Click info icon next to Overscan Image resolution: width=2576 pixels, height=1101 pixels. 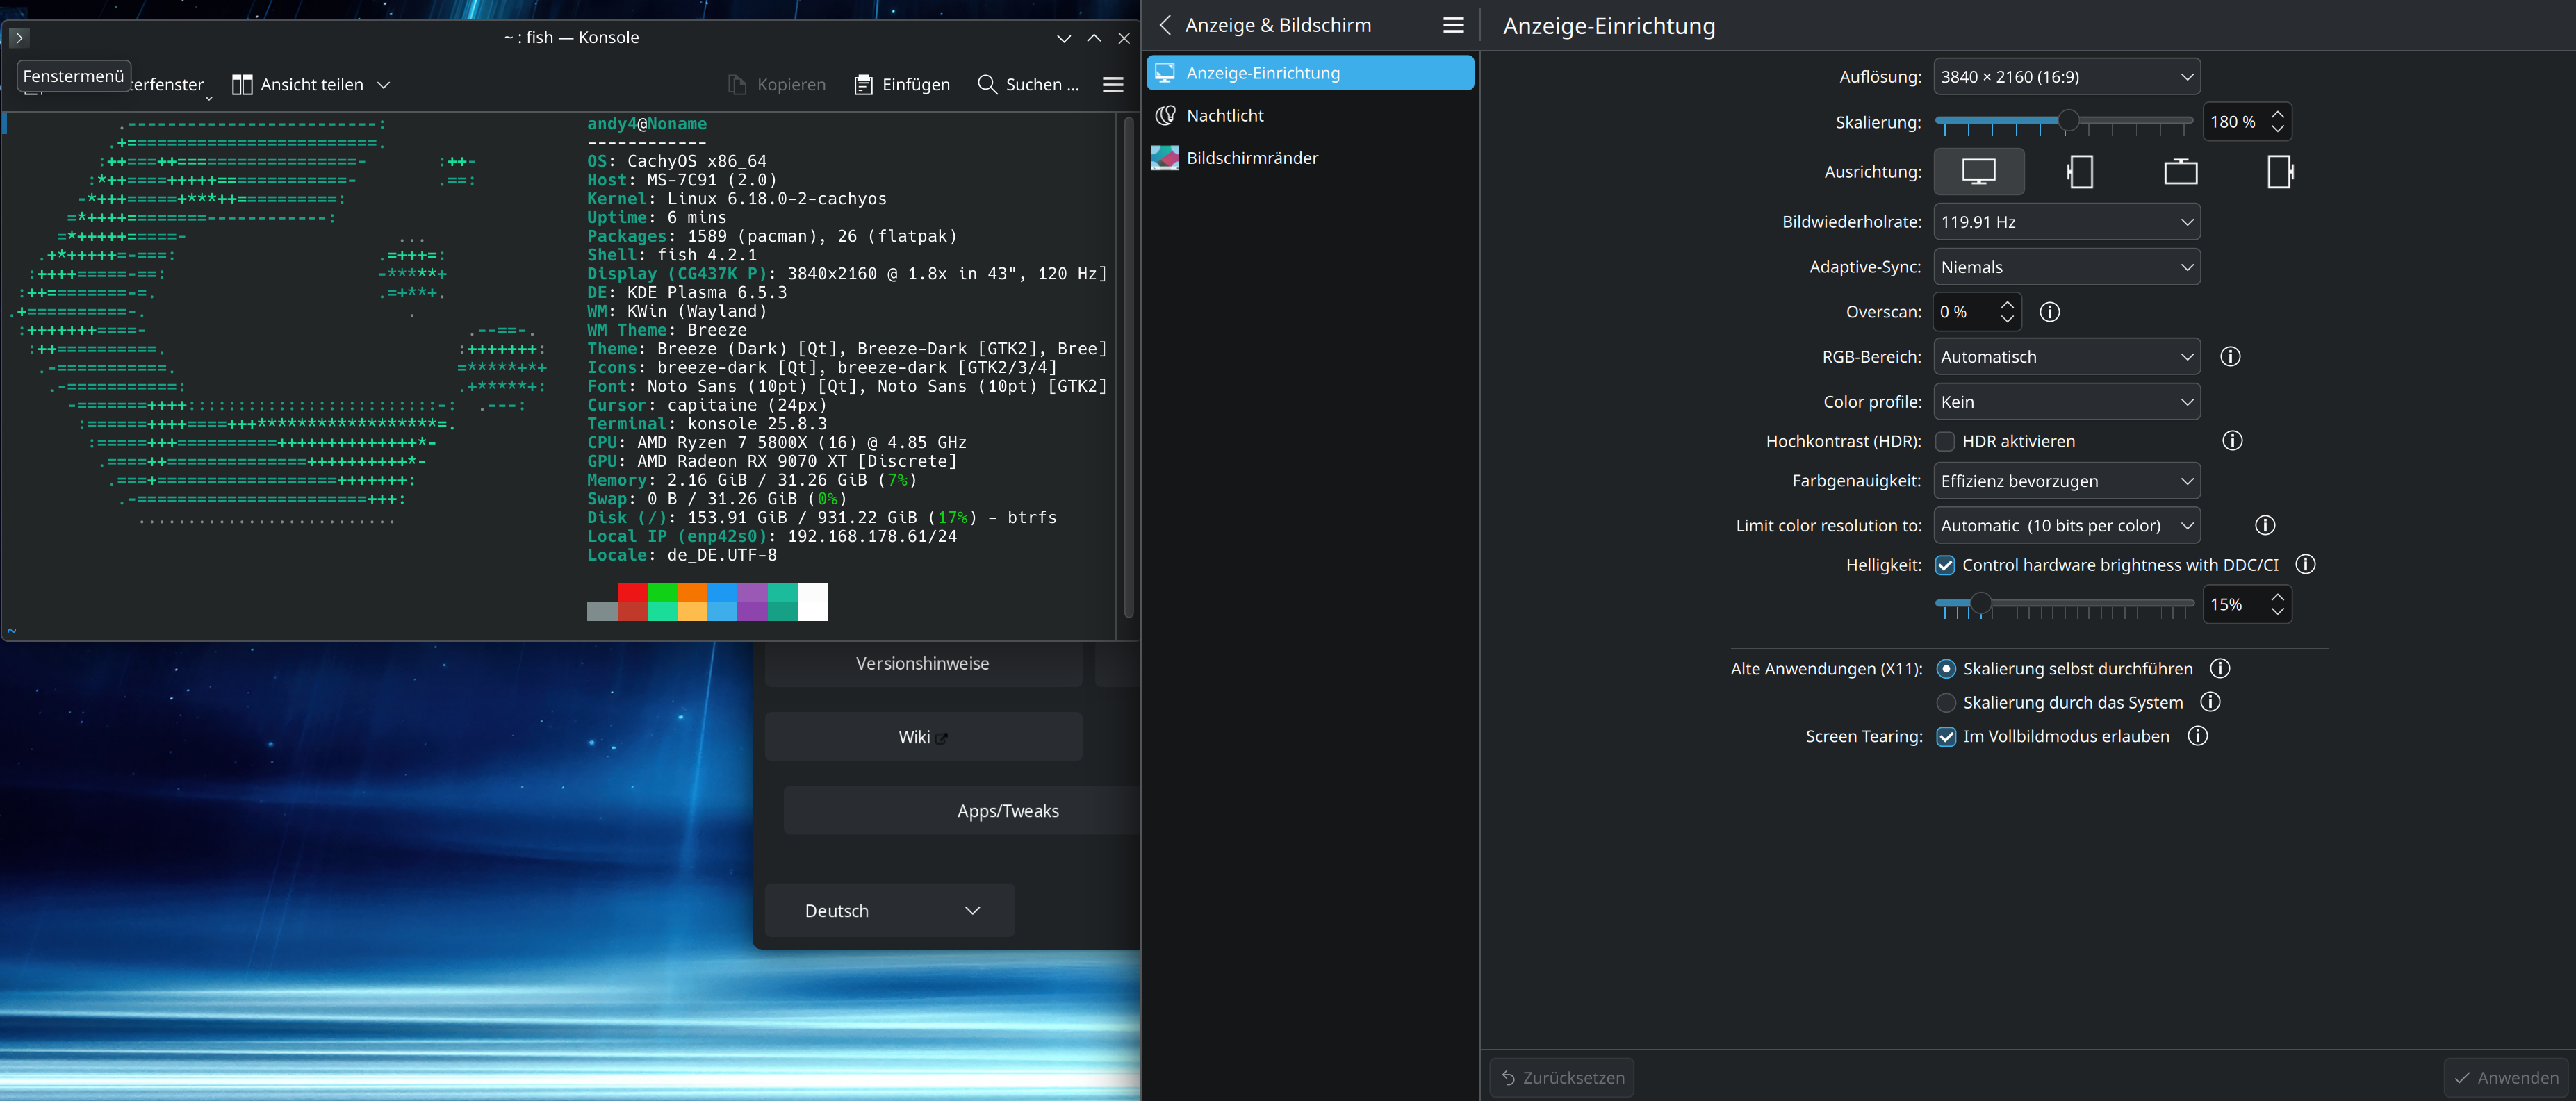[2049, 312]
